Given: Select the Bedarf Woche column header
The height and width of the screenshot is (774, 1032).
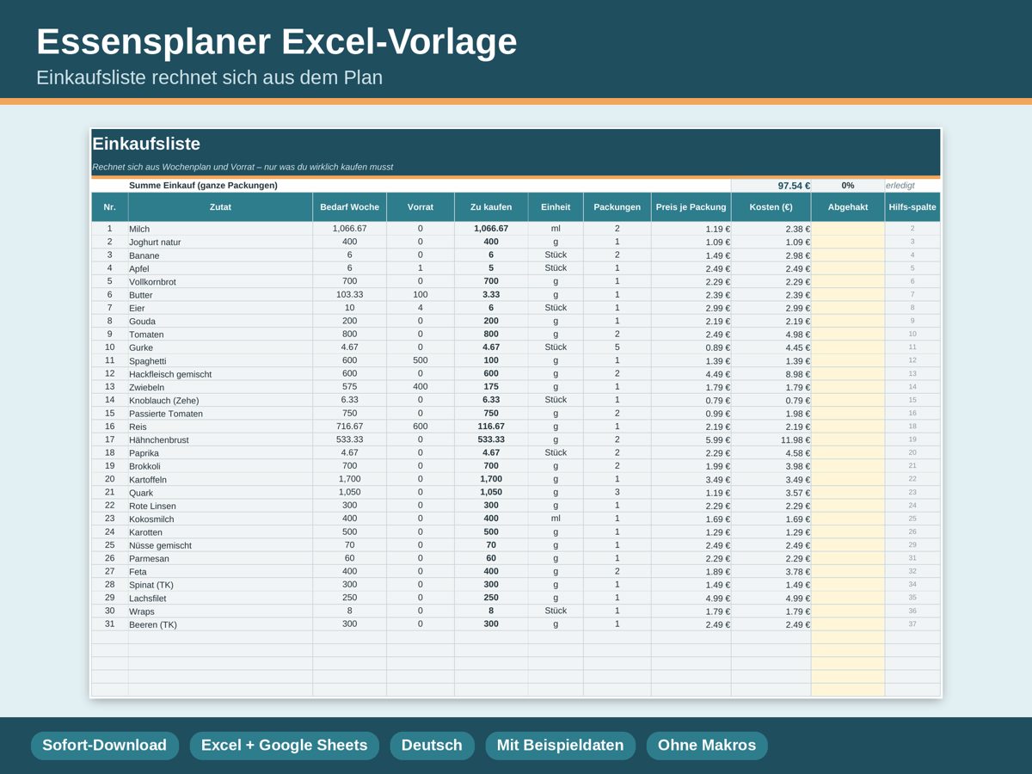Looking at the screenshot, I should point(349,207).
